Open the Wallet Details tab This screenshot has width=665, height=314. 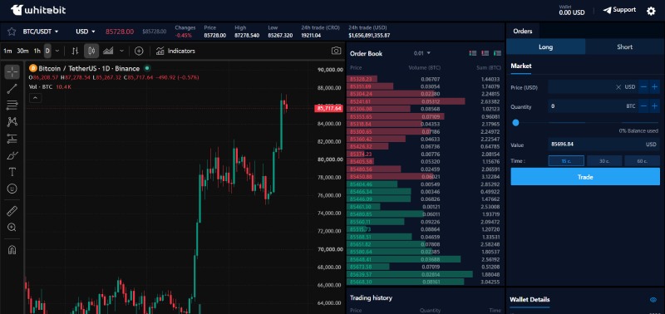tap(530, 300)
